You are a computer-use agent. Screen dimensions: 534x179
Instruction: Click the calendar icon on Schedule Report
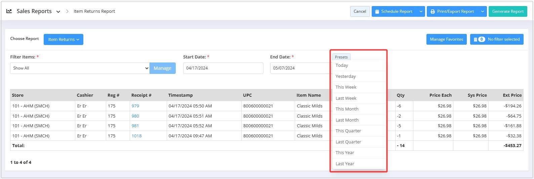click(377, 11)
